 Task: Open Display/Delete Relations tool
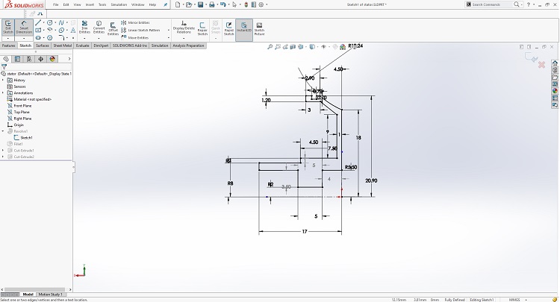[x=184, y=28]
